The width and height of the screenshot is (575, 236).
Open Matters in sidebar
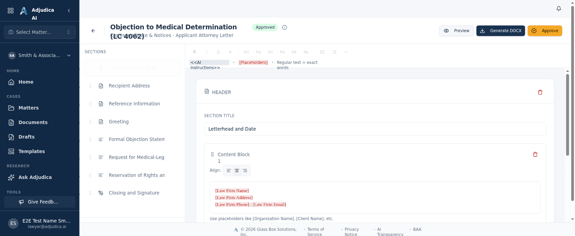[40, 108]
